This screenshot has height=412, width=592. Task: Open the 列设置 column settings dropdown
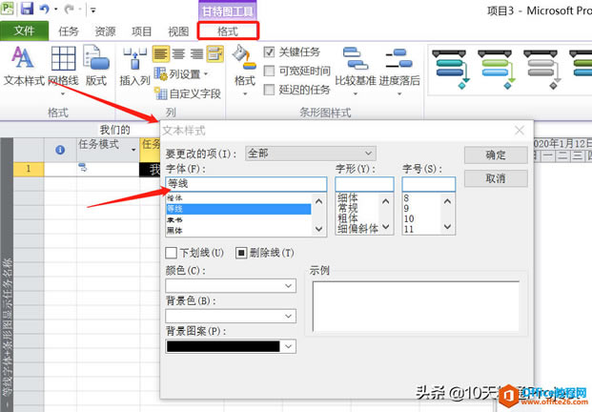click(x=181, y=74)
